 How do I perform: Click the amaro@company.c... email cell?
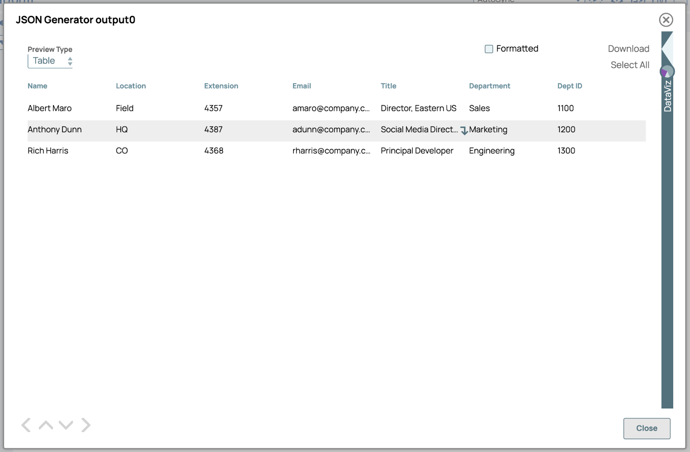tap(331, 108)
